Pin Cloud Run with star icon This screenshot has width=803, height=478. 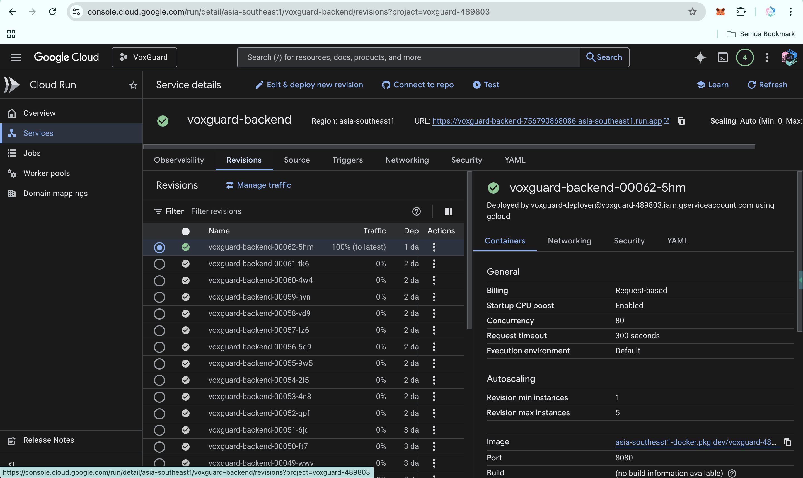pyautogui.click(x=133, y=85)
